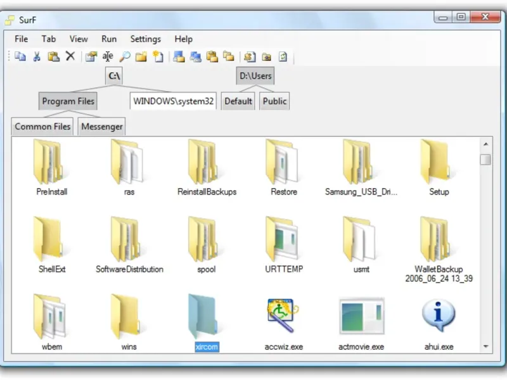This screenshot has width=507, height=380.
Task: Select the Restore folder
Action: tap(284, 168)
